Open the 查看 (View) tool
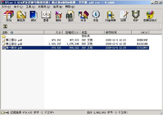 46,16
